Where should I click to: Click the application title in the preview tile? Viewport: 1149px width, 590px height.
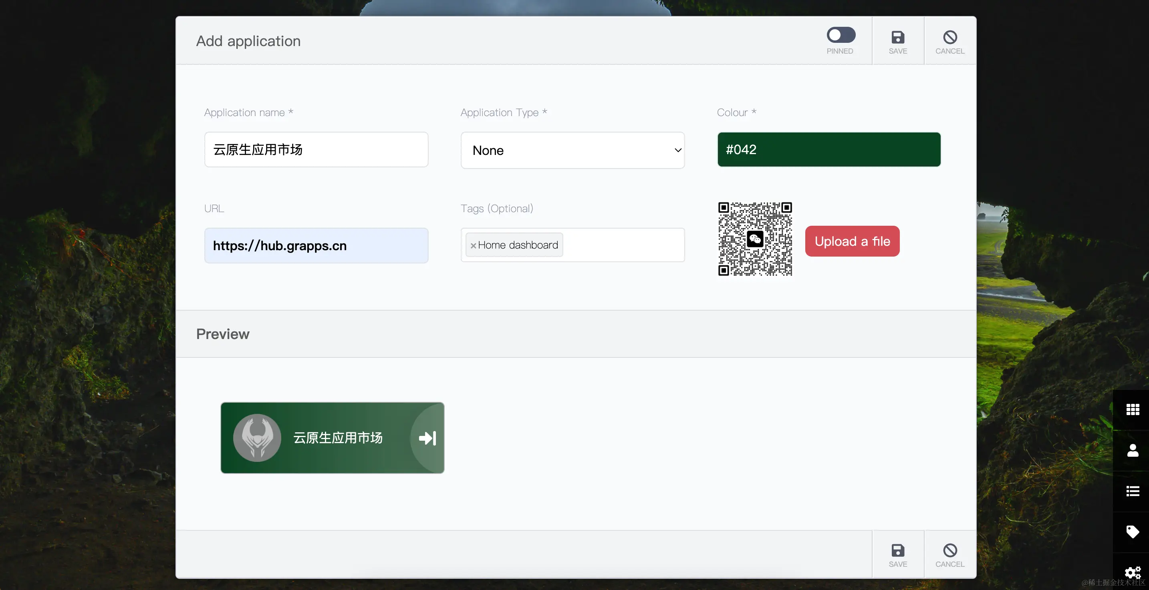pyautogui.click(x=338, y=438)
